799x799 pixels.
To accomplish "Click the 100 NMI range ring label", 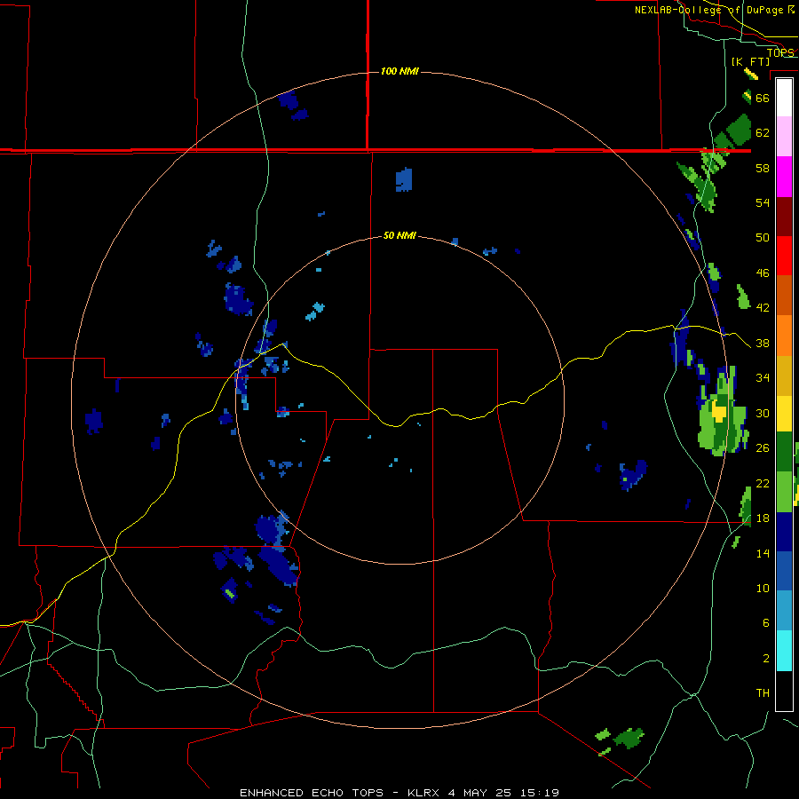I will tap(400, 71).
